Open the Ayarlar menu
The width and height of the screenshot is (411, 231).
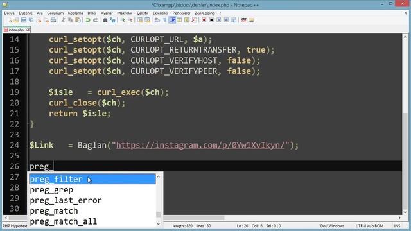coord(107,13)
